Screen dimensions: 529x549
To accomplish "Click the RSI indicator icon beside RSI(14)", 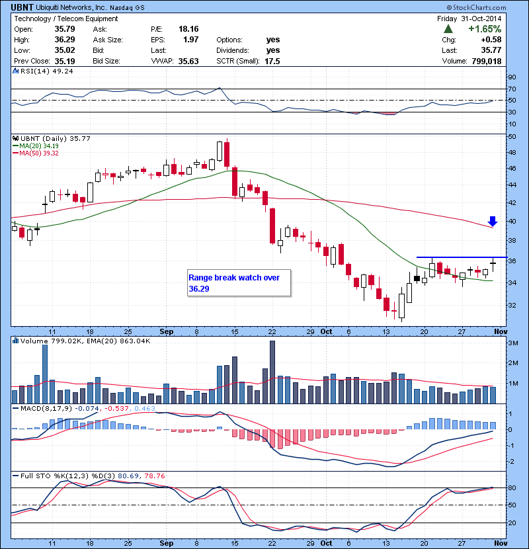I will tap(15, 71).
